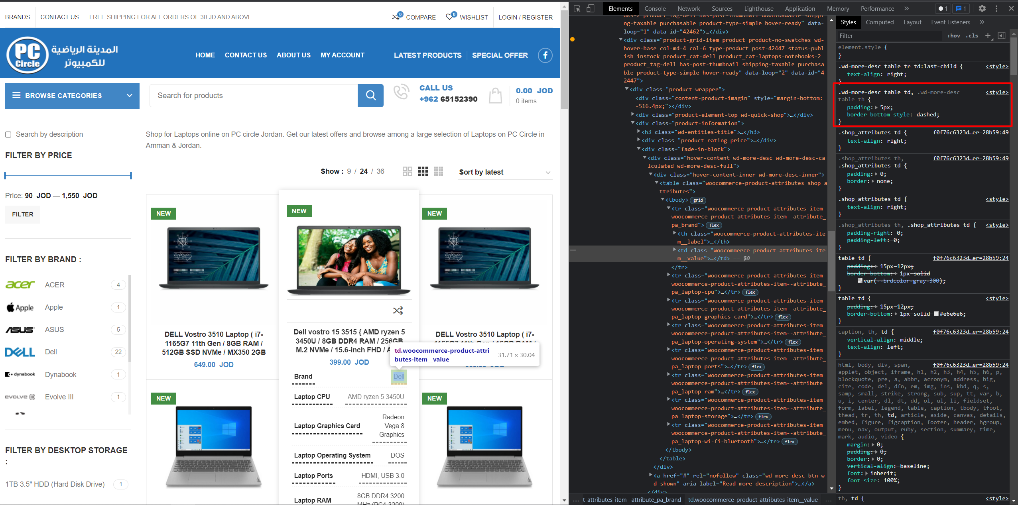Add a new style rule with plus icon
This screenshot has height=505, width=1018.
(988, 35)
